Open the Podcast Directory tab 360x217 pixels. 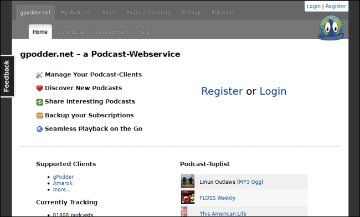tap(148, 13)
